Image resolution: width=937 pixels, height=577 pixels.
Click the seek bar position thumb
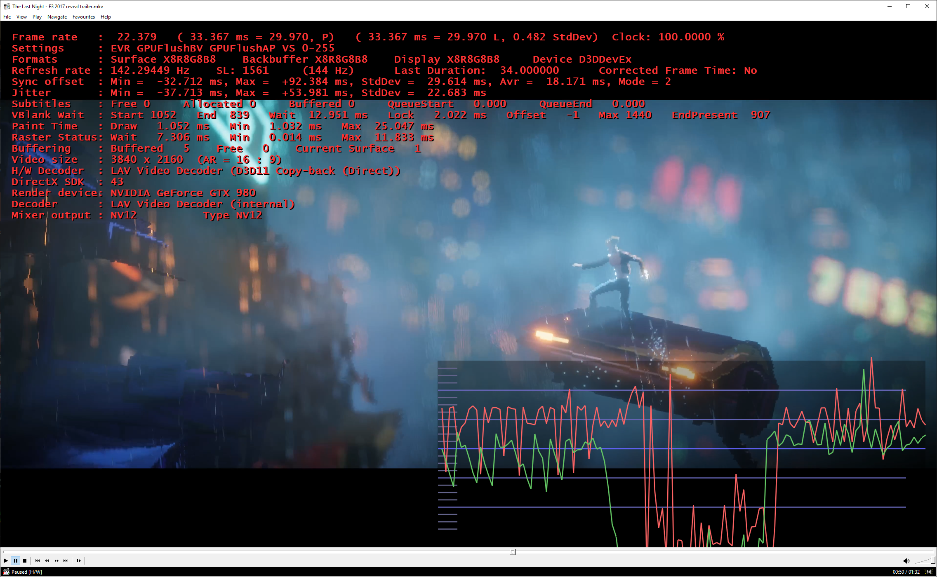coord(513,552)
